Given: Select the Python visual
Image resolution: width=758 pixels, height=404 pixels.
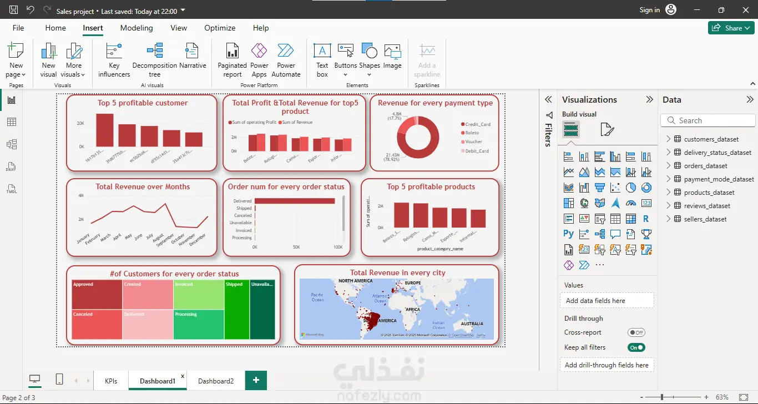Looking at the screenshot, I should [x=568, y=234].
